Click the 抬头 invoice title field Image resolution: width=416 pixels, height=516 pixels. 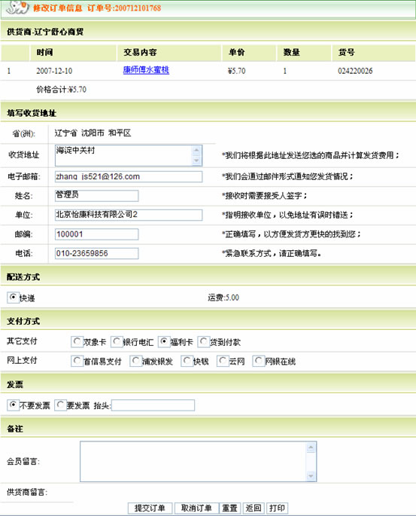click(153, 405)
